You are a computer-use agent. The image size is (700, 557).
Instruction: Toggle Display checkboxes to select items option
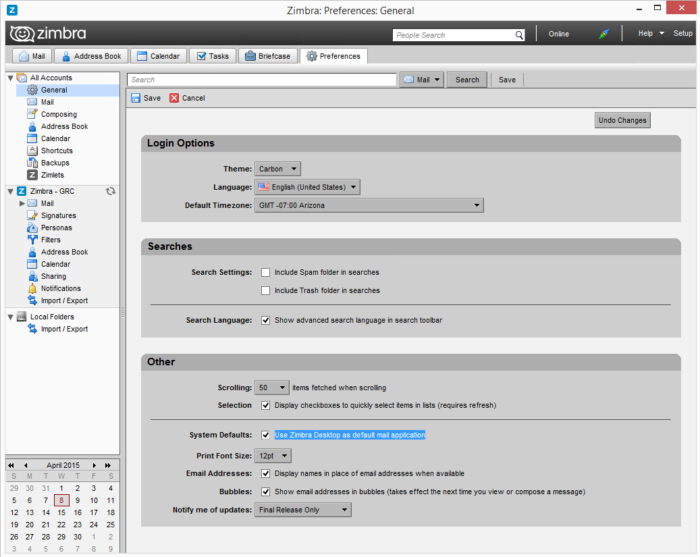coord(266,406)
